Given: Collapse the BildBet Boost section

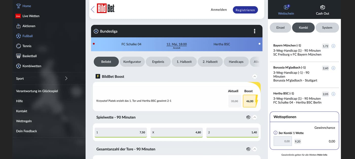Looking at the screenshot, I should 255,76.
